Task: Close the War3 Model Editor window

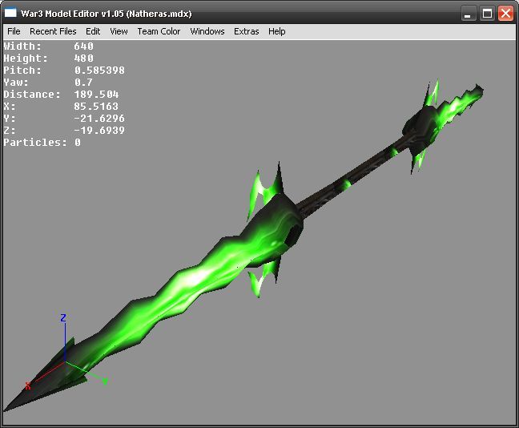Action: (505, 14)
